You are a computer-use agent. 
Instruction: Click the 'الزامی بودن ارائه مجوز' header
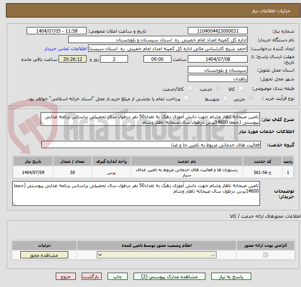click(266, 245)
